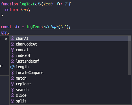The height and width of the screenshot is (105, 132).
Task: Select the charAt suggestion
Action: 70,38
